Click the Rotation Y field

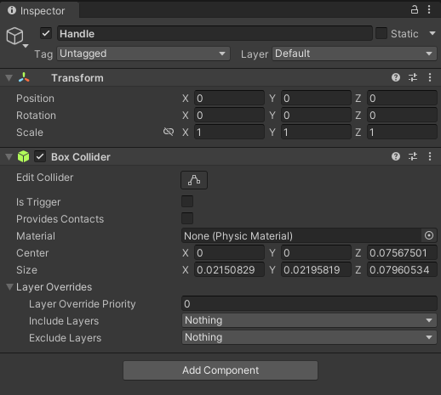316,115
